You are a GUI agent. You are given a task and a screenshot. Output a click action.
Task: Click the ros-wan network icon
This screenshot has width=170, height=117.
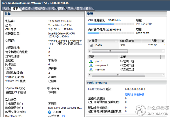tap(91, 69)
